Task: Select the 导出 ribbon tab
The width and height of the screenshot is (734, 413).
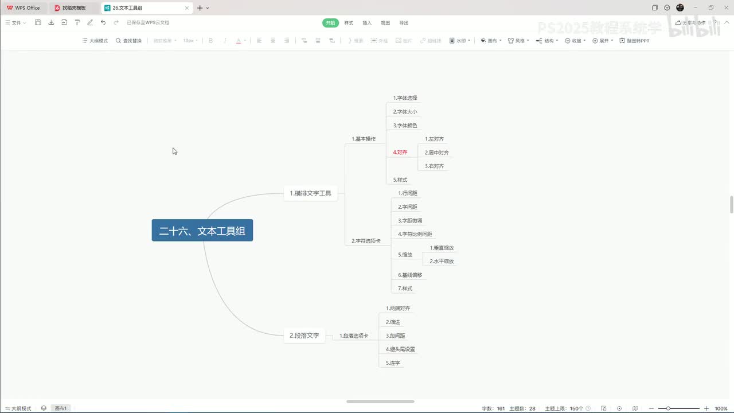Action: click(404, 23)
